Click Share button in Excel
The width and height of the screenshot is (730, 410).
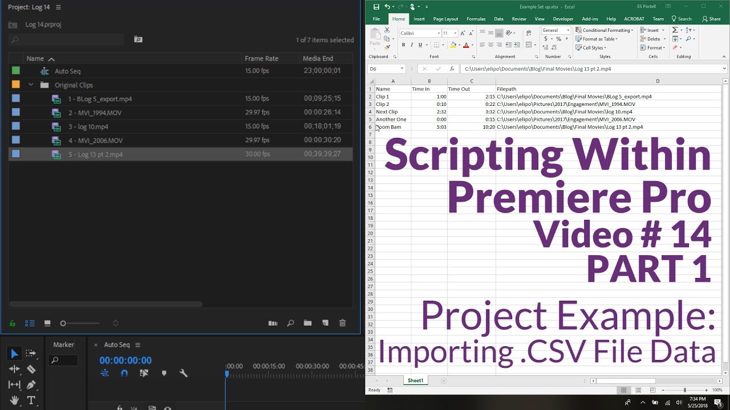click(711, 19)
